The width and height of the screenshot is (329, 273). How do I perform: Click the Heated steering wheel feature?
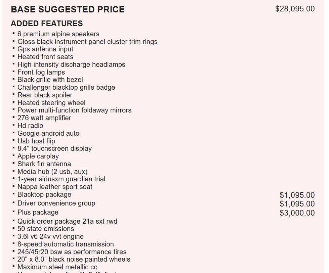(51, 103)
